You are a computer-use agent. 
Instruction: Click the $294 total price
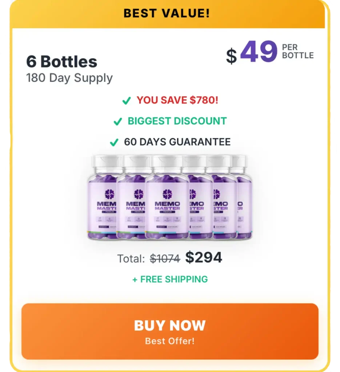pos(204,258)
